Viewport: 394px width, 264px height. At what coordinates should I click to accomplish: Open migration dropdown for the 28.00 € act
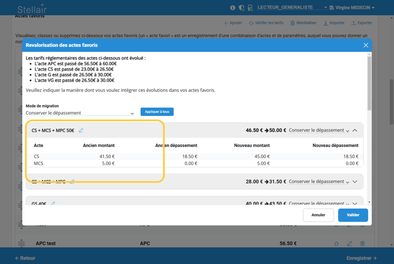click(x=319, y=182)
